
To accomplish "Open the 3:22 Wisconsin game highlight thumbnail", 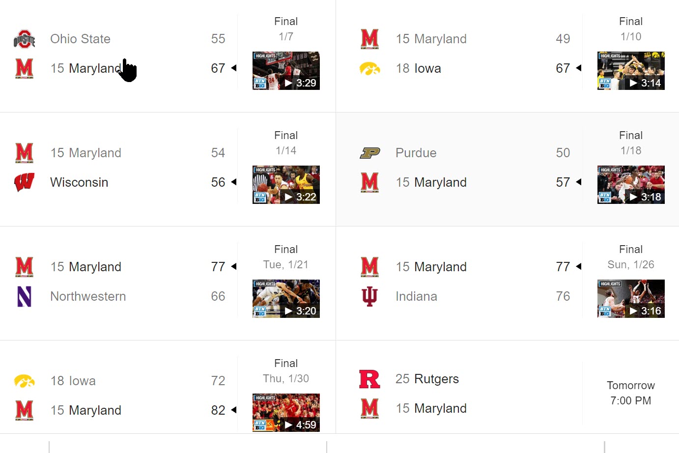I will point(286,185).
